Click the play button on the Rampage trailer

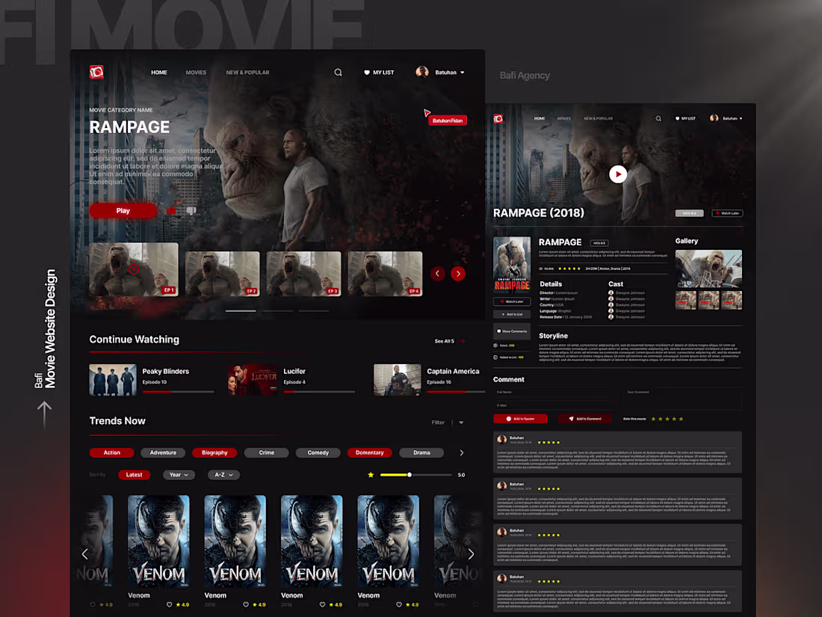pyautogui.click(x=618, y=174)
